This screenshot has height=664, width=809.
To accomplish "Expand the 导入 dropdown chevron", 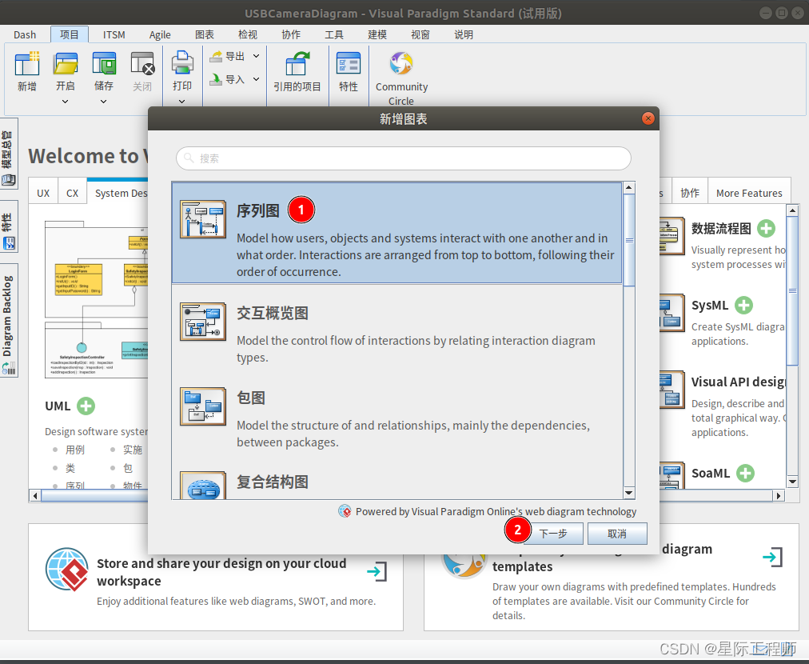I will [256, 79].
